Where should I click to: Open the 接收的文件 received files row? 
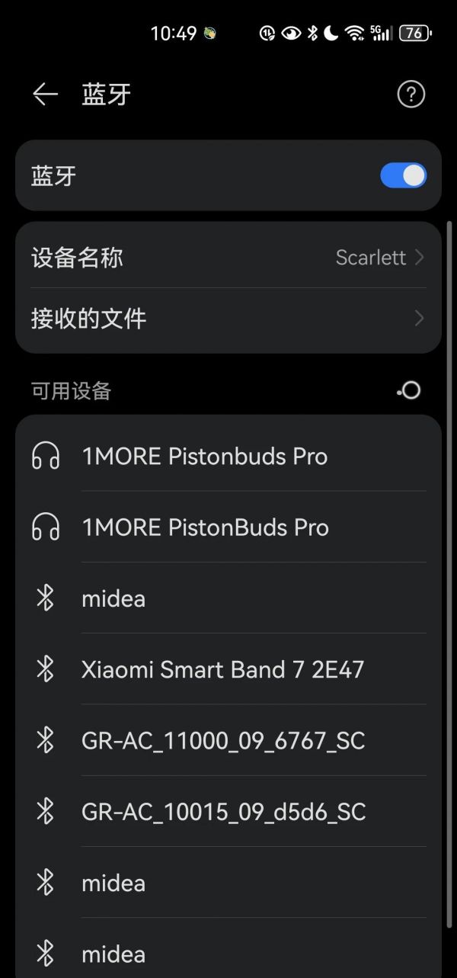152,318
